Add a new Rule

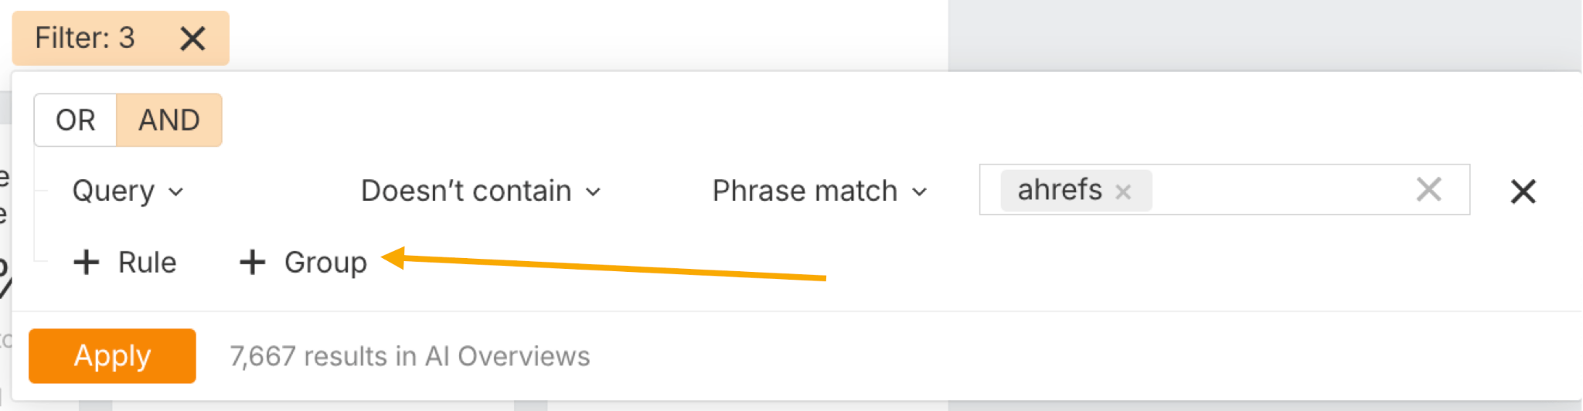point(147,263)
